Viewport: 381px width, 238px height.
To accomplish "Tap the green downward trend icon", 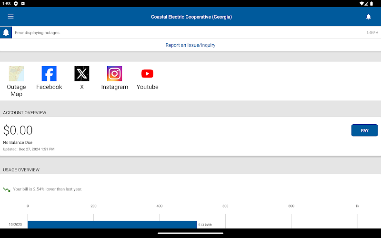I will (x=7, y=189).
